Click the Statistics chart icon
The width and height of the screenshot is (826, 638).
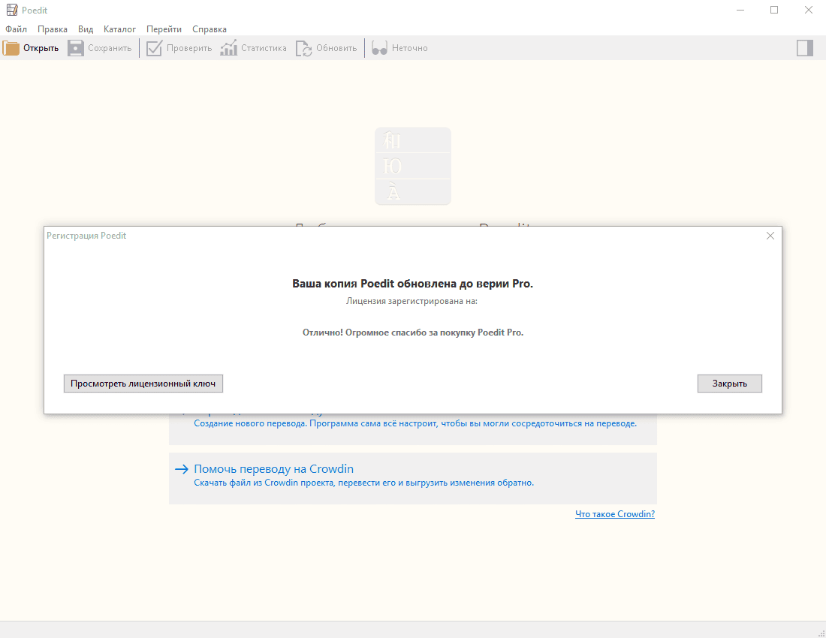[228, 48]
